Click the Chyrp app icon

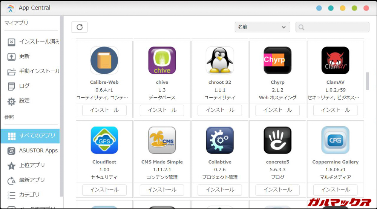pyautogui.click(x=277, y=60)
